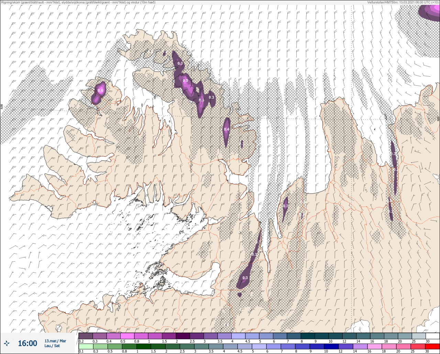Select the top legend row 0.2 swatch
Image resolution: width=440 pixels, height=354 pixels.
[86, 336]
